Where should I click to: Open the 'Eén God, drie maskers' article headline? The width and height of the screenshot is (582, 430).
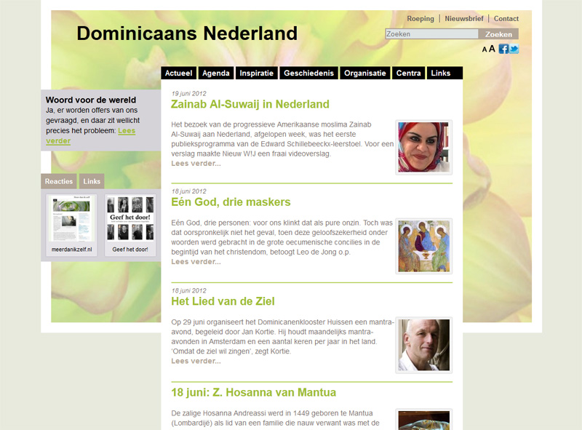tap(231, 202)
